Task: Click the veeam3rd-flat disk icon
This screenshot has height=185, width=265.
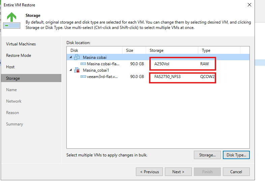Action: [83, 77]
